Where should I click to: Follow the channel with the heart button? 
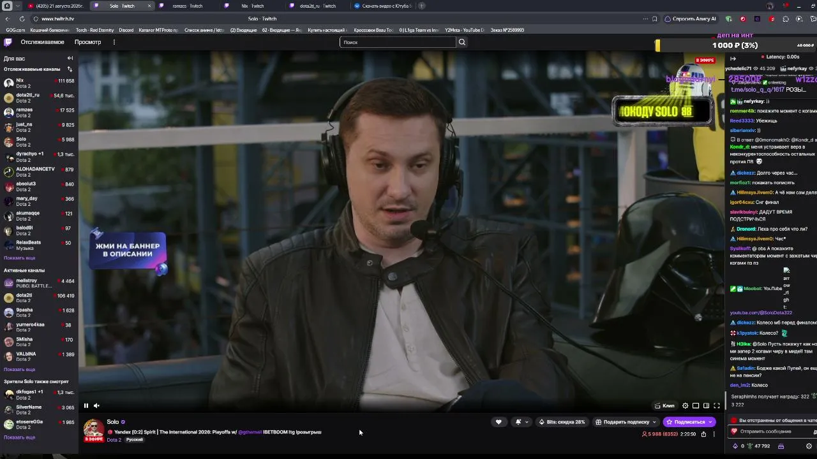pyautogui.click(x=498, y=422)
